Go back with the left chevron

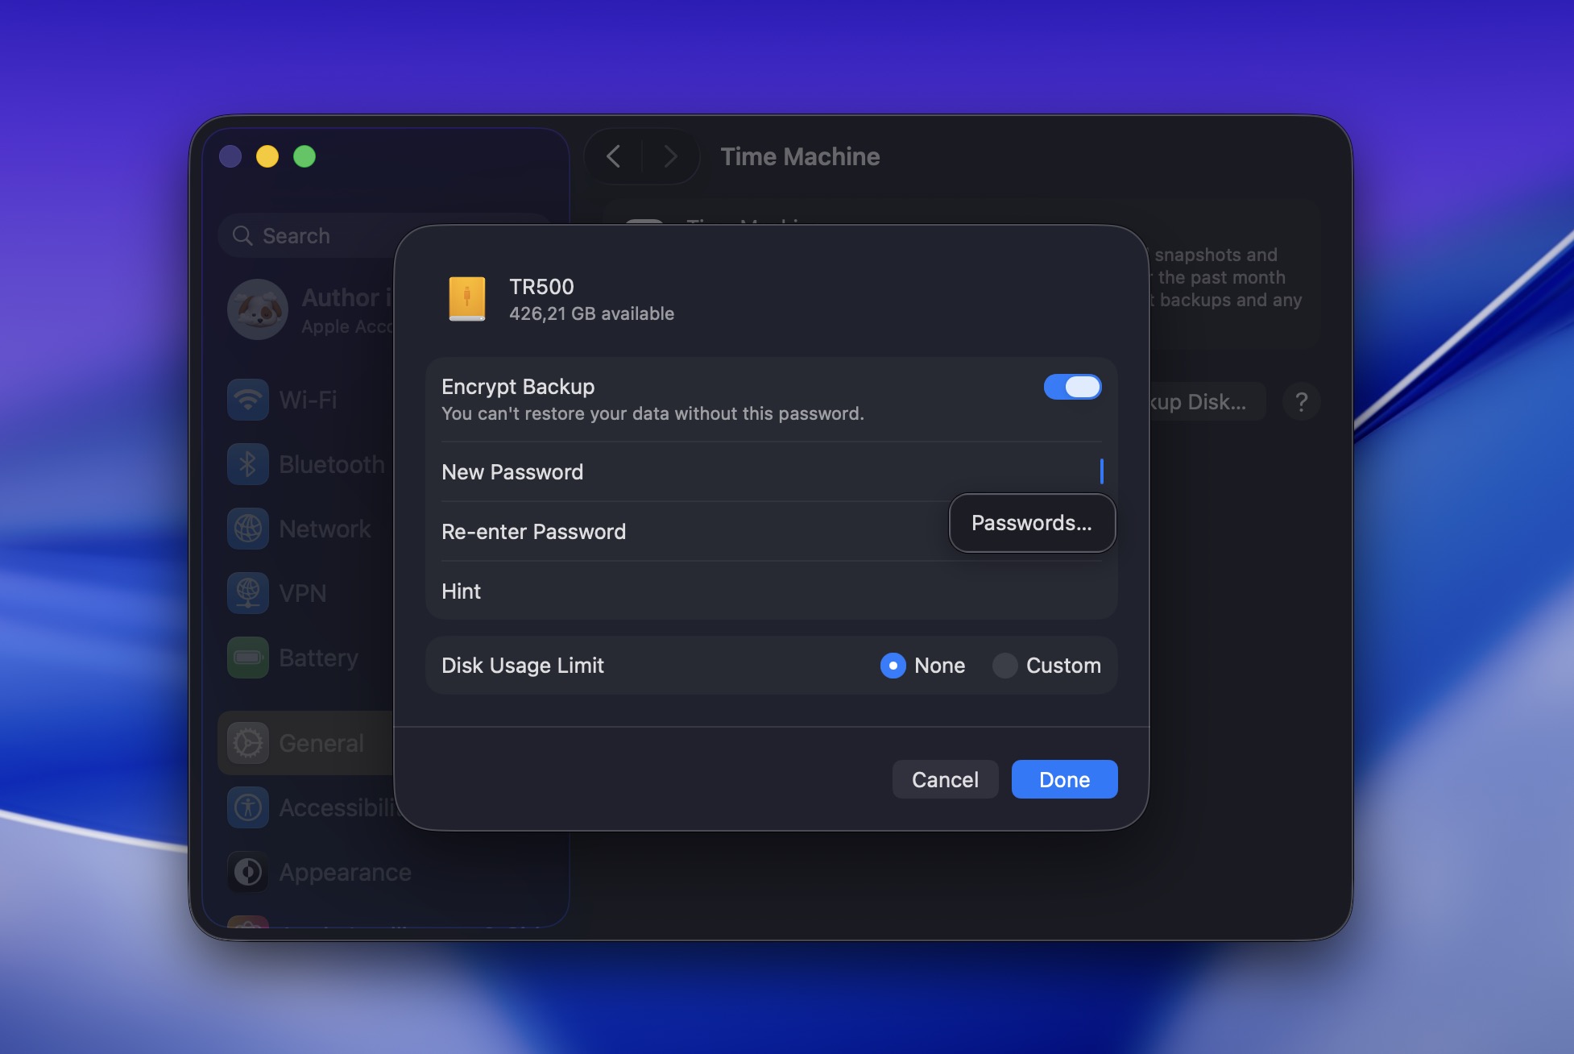tap(613, 156)
